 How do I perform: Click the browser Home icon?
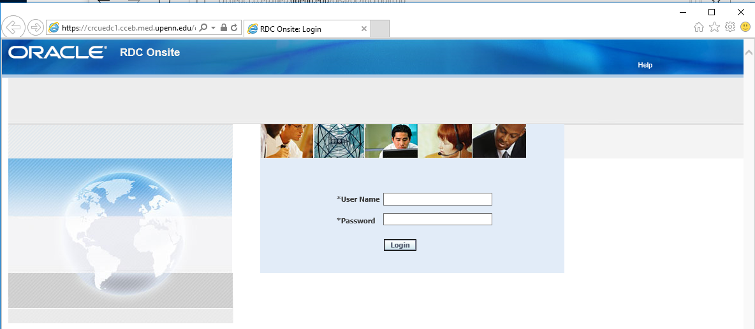tap(699, 28)
